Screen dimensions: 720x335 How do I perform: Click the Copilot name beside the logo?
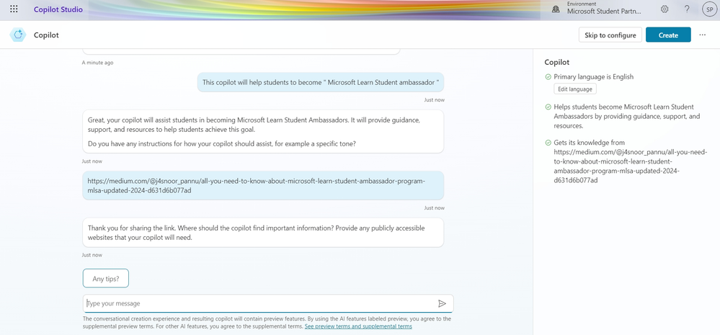(46, 35)
